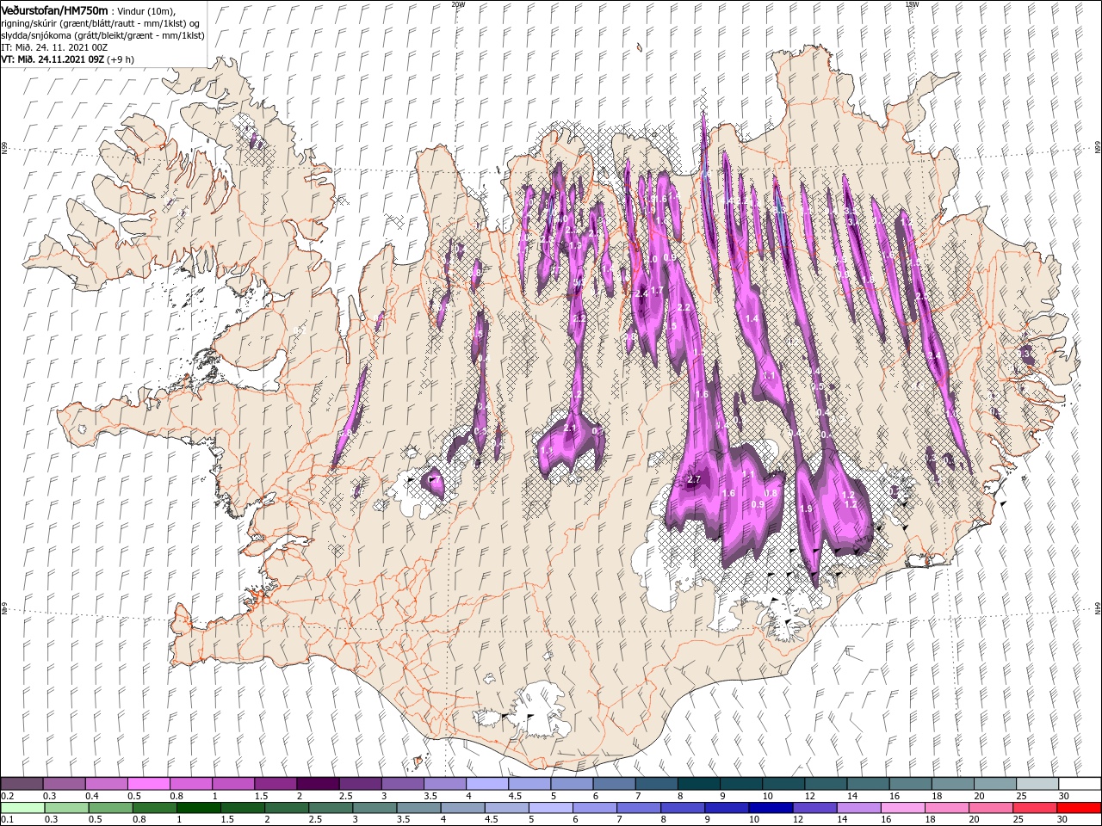The height and width of the screenshot is (826, 1102).
Task: Select upper scale swatch between 4 and 4.5
Action: pos(487,783)
